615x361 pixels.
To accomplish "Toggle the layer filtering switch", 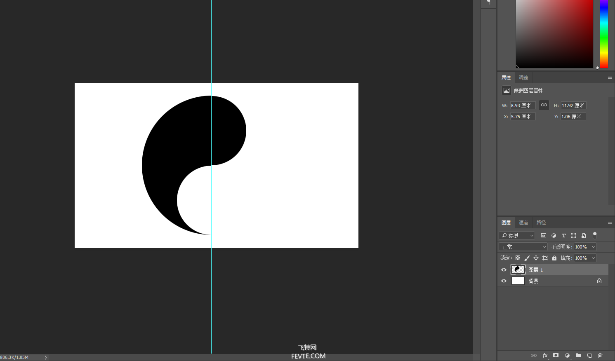I will click(595, 235).
